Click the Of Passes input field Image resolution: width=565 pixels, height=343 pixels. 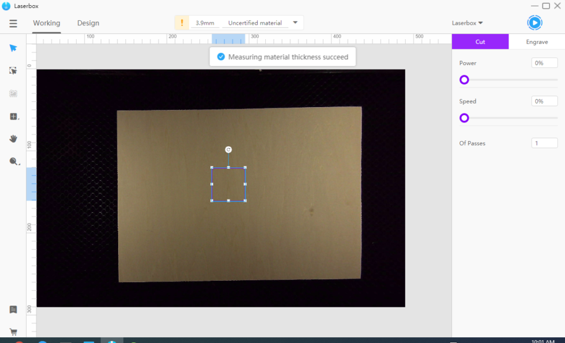pos(544,143)
